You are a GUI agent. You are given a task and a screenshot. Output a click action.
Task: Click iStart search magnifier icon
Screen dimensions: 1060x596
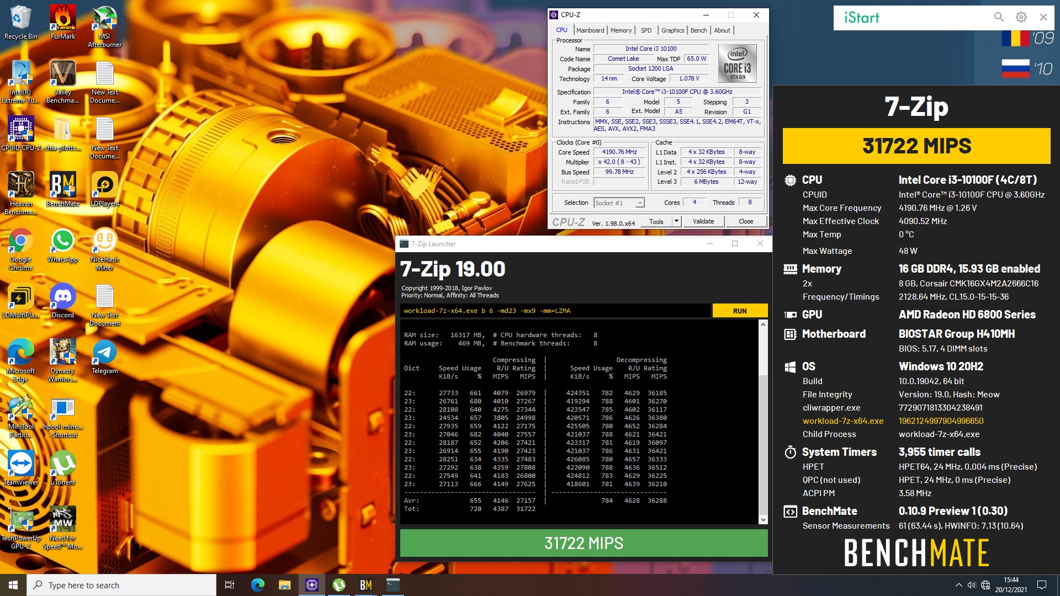(999, 17)
